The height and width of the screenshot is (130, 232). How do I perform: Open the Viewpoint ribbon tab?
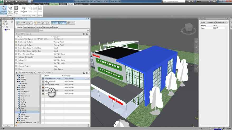[x=16, y=4]
